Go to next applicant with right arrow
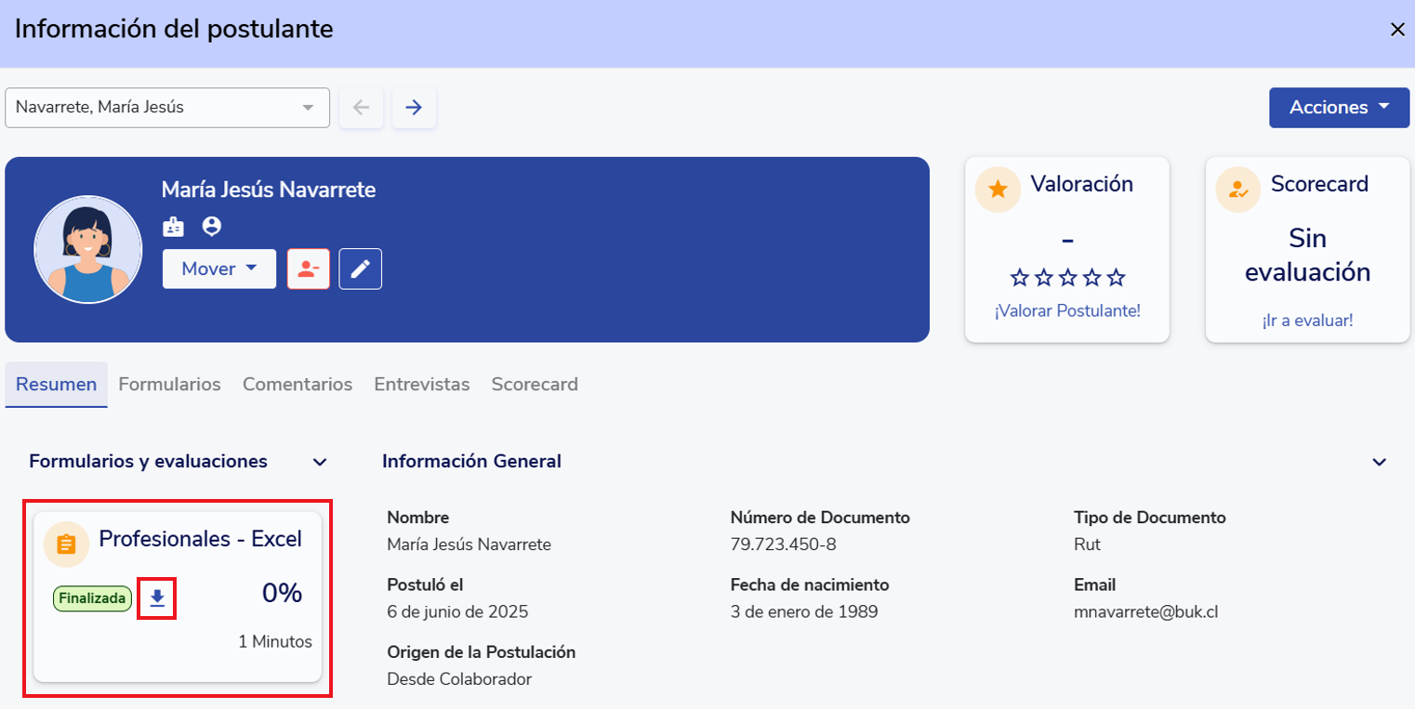Viewport: 1415px width, 709px height. [414, 108]
